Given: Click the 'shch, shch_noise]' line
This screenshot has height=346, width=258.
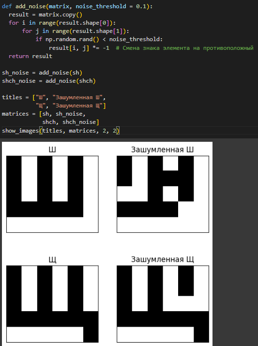Looking at the screenshot, I should click(x=71, y=122).
